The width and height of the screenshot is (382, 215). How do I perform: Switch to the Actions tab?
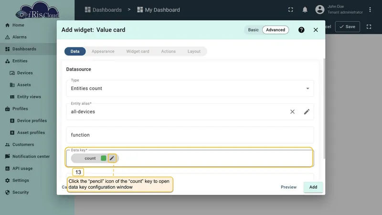169,52
